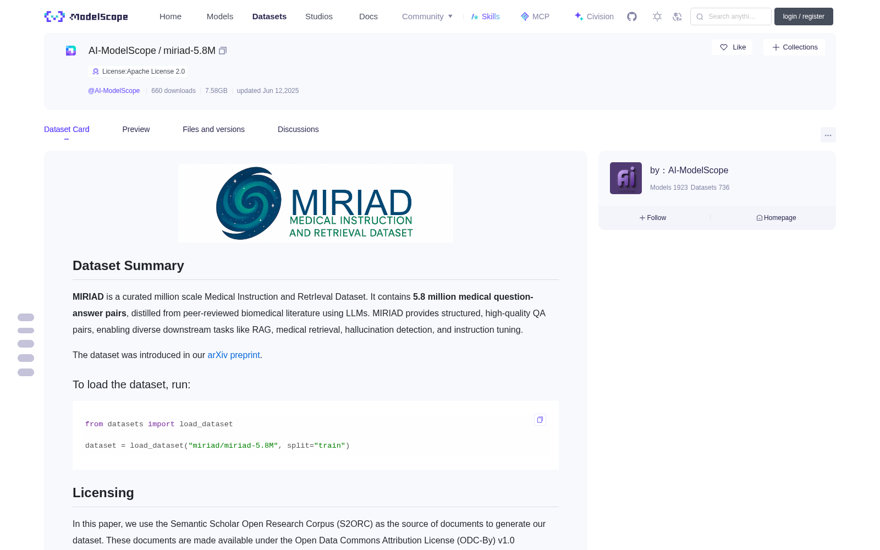Click 'Datasets 736' count text
Screen dimensions: 880x550
point(710,188)
